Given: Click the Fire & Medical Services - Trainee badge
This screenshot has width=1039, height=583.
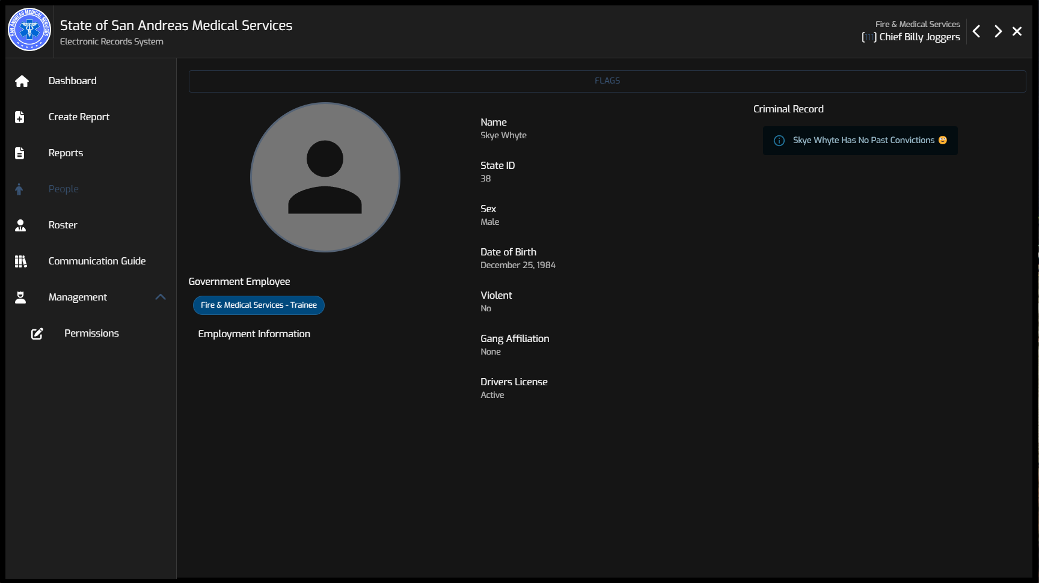Looking at the screenshot, I should pos(259,305).
